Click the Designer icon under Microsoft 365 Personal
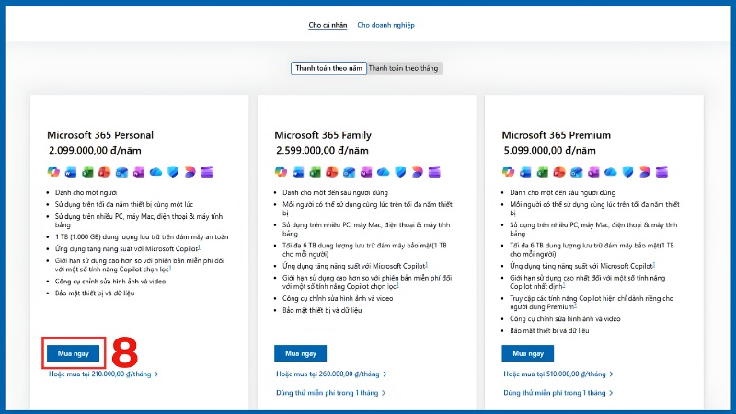Image resolution: width=736 pixels, height=414 pixels. [x=190, y=172]
